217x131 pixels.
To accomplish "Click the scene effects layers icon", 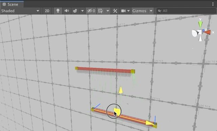I will (x=75, y=11).
